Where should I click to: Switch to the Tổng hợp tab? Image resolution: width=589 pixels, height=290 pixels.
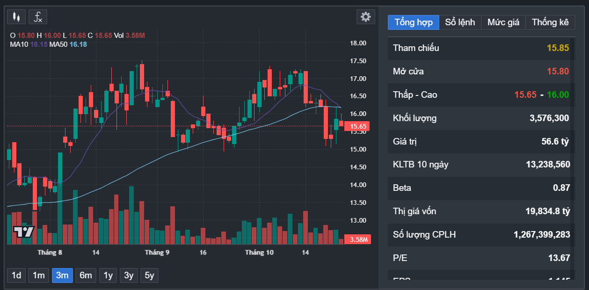[413, 22]
